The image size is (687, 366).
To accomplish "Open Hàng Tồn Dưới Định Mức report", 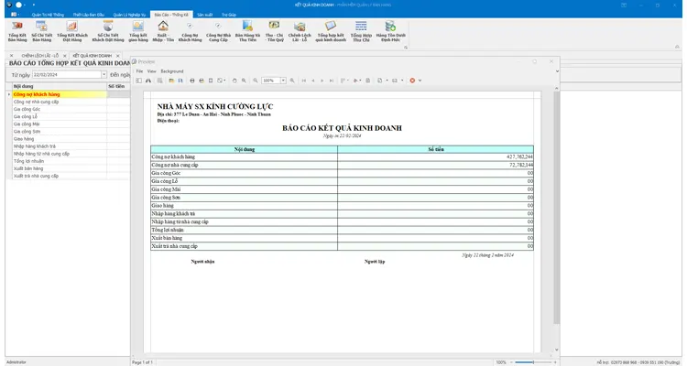I will (390, 31).
